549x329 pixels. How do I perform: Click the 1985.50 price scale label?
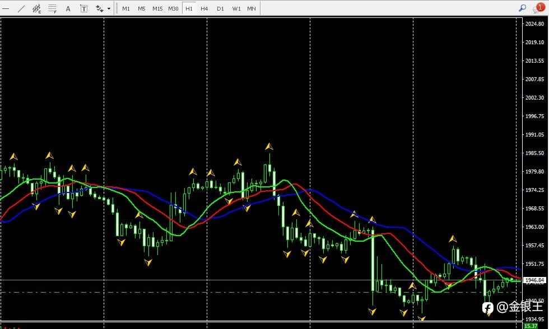tap(534, 153)
